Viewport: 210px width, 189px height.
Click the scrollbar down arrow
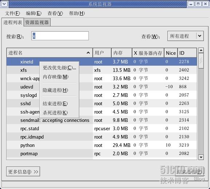tap(201, 157)
